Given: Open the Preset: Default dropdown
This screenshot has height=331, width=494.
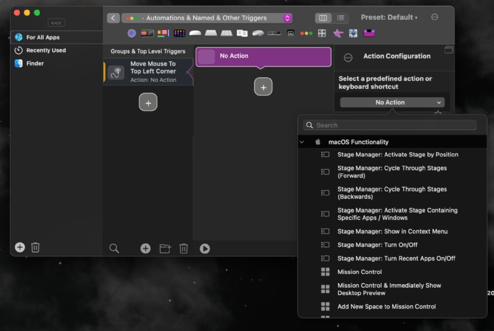Looking at the screenshot, I should [x=389, y=17].
